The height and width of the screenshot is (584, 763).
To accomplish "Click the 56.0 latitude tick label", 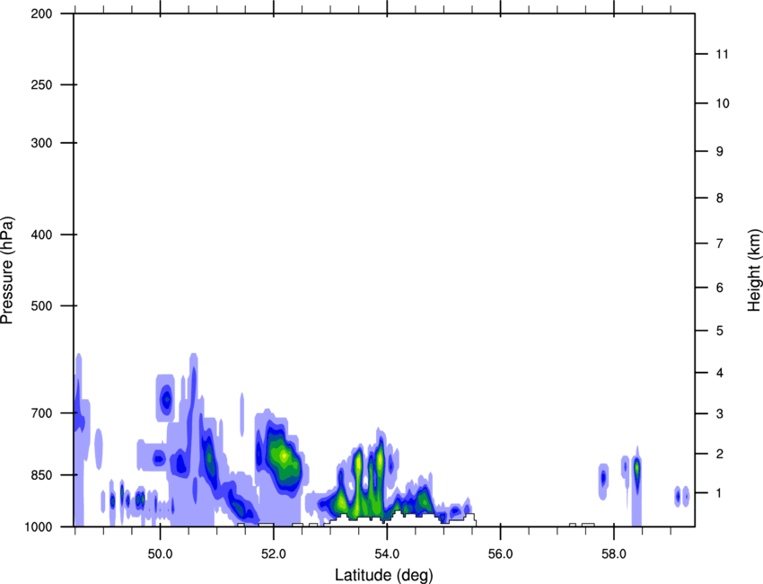I will coord(501,554).
